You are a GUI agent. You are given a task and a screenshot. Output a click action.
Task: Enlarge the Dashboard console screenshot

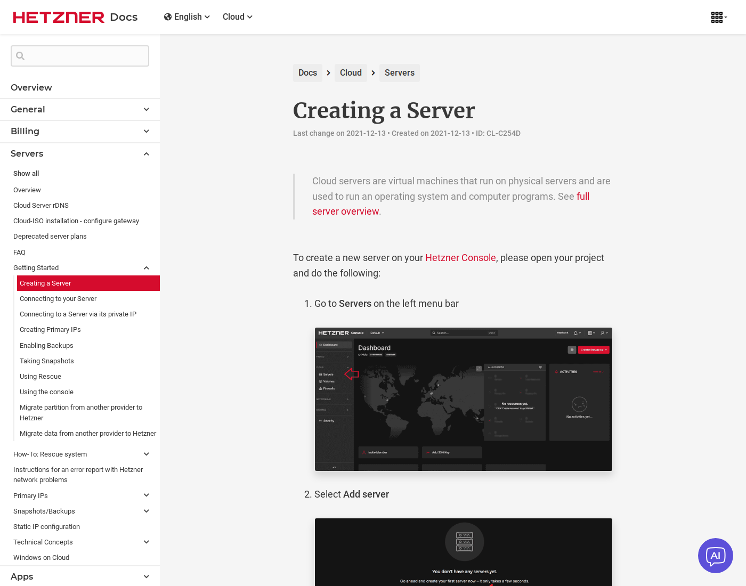coord(464,399)
